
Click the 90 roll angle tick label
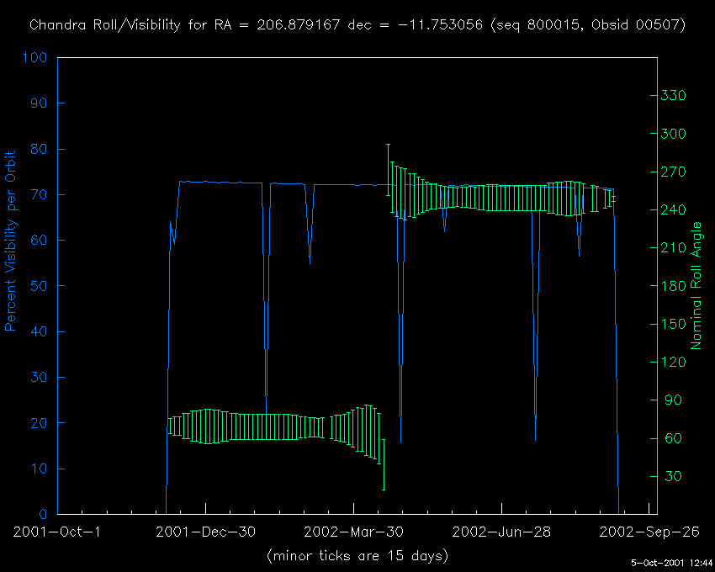[x=672, y=400]
